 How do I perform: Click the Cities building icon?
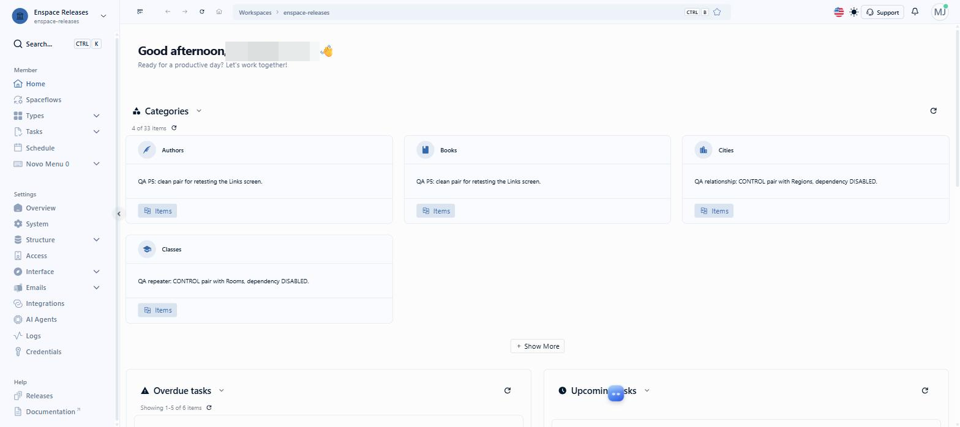pyautogui.click(x=703, y=150)
